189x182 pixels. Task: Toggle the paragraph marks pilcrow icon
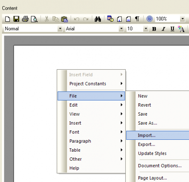click(x=137, y=19)
